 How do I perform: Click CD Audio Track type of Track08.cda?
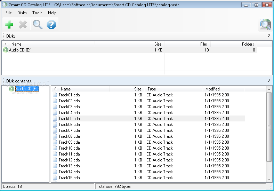point(160,136)
